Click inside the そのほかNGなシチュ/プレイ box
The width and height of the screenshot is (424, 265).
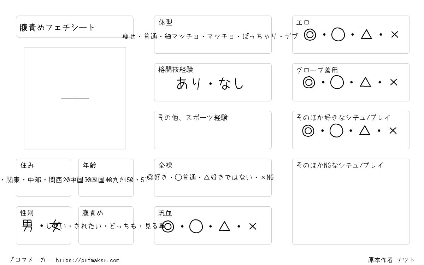(351, 201)
